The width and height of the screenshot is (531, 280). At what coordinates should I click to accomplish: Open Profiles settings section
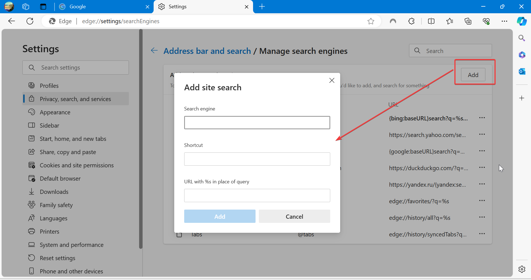[76, 86]
